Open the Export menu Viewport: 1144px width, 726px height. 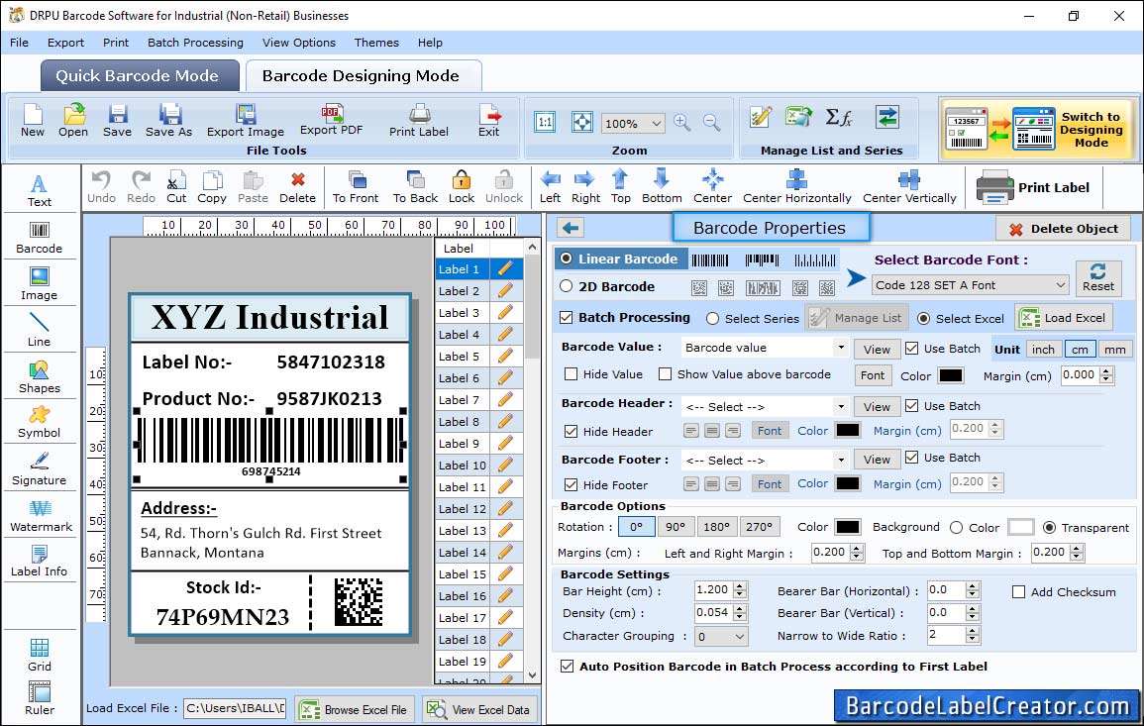click(65, 43)
